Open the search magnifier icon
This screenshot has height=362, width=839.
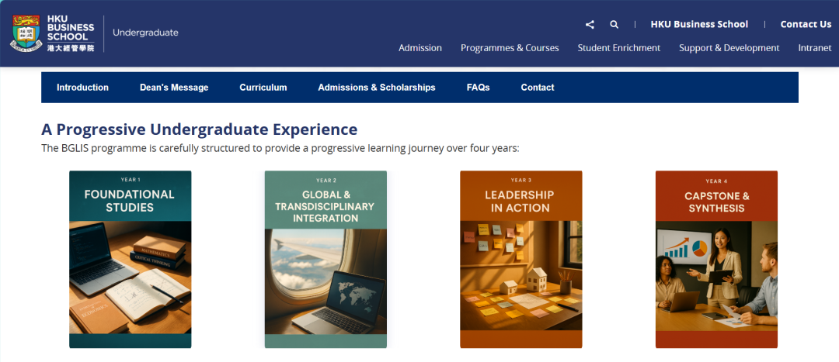(614, 24)
